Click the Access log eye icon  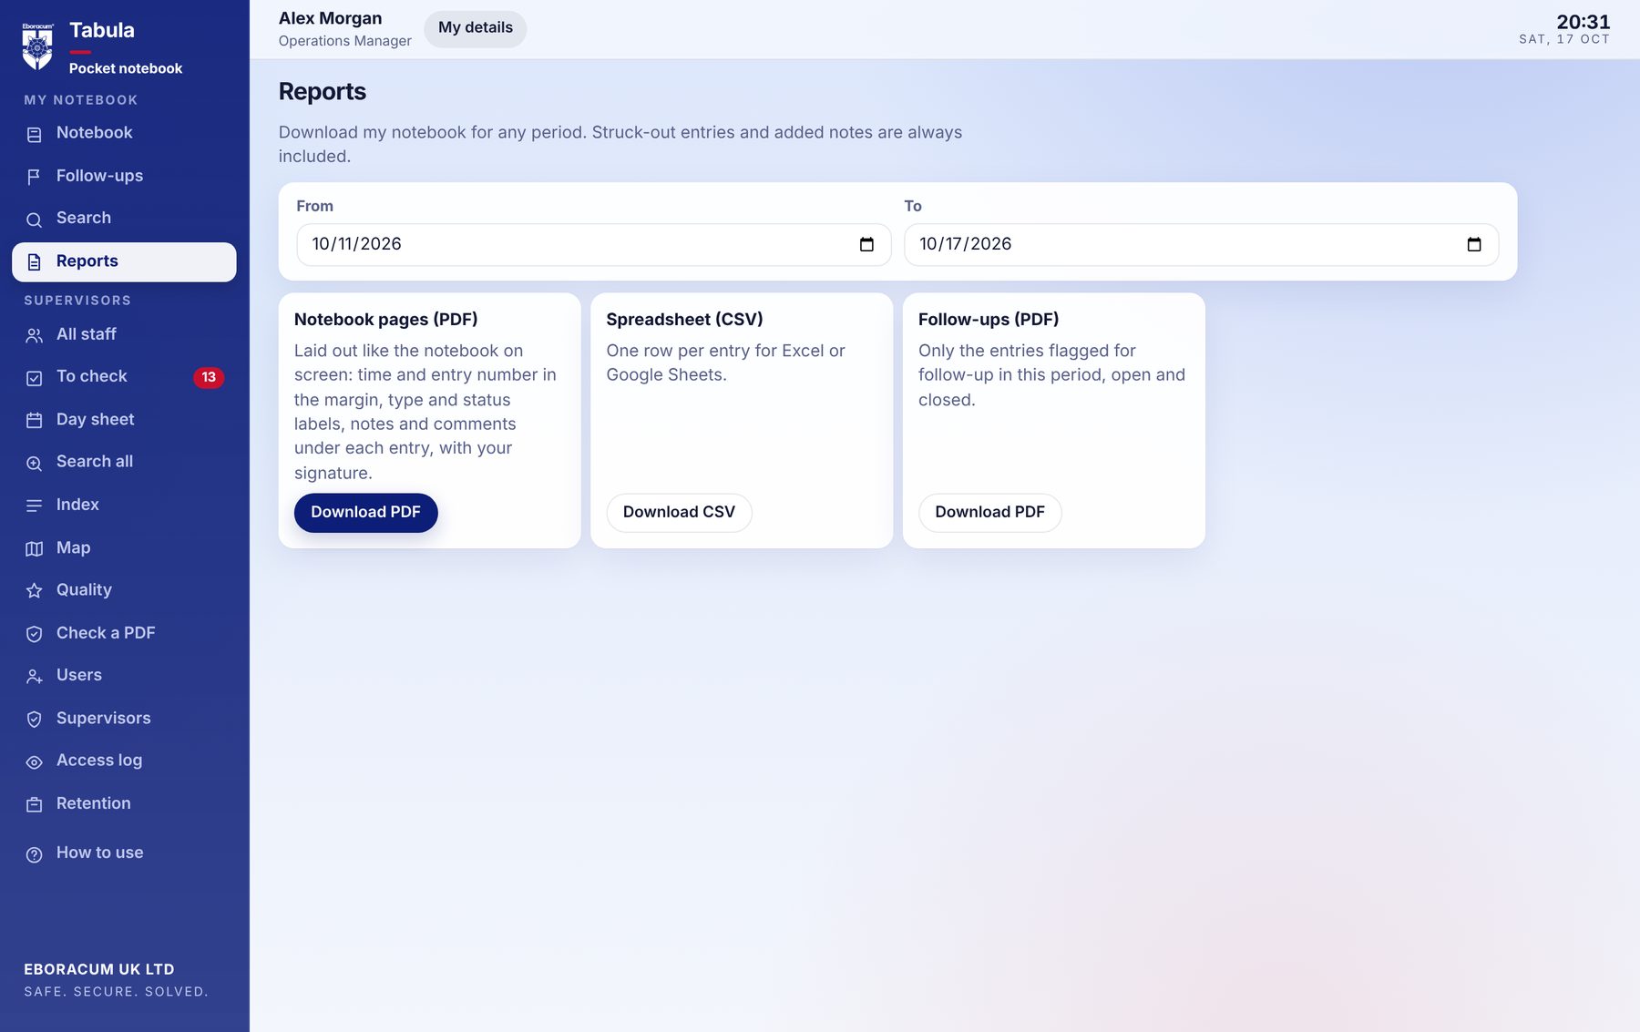tap(35, 762)
